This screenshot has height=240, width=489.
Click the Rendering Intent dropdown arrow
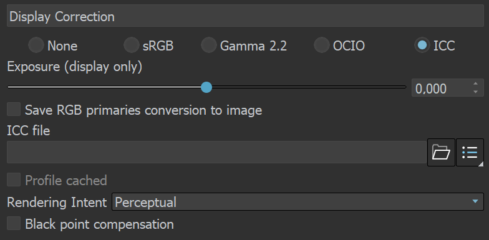(x=475, y=202)
